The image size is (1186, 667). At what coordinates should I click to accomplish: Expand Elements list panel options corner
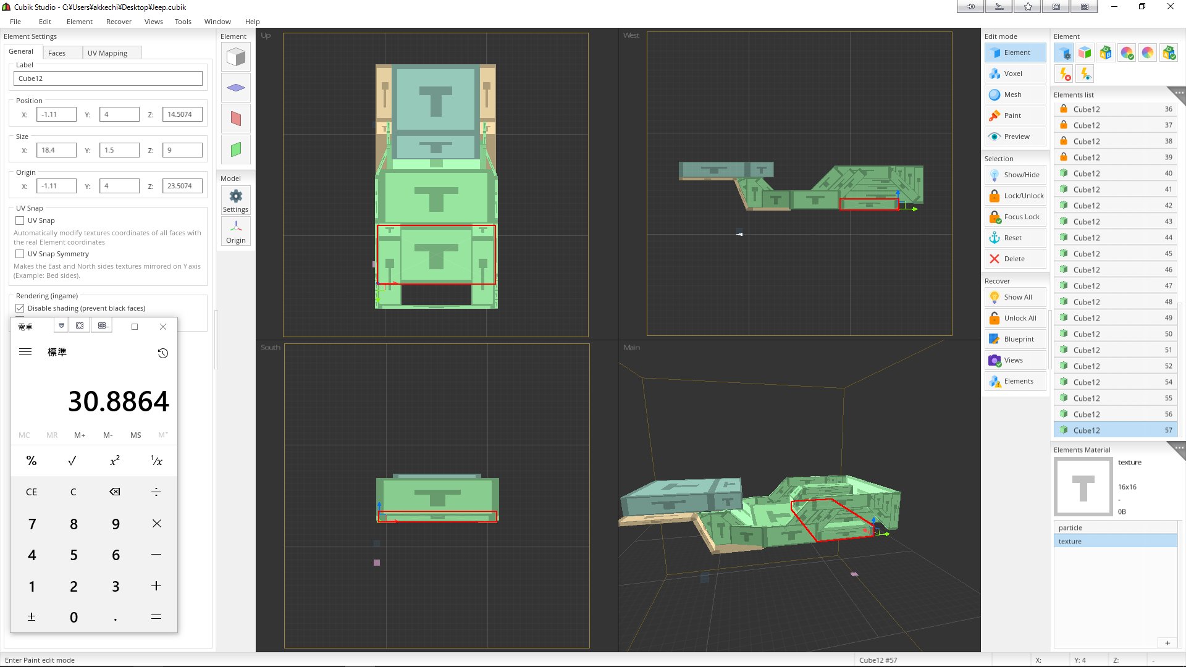tap(1179, 93)
